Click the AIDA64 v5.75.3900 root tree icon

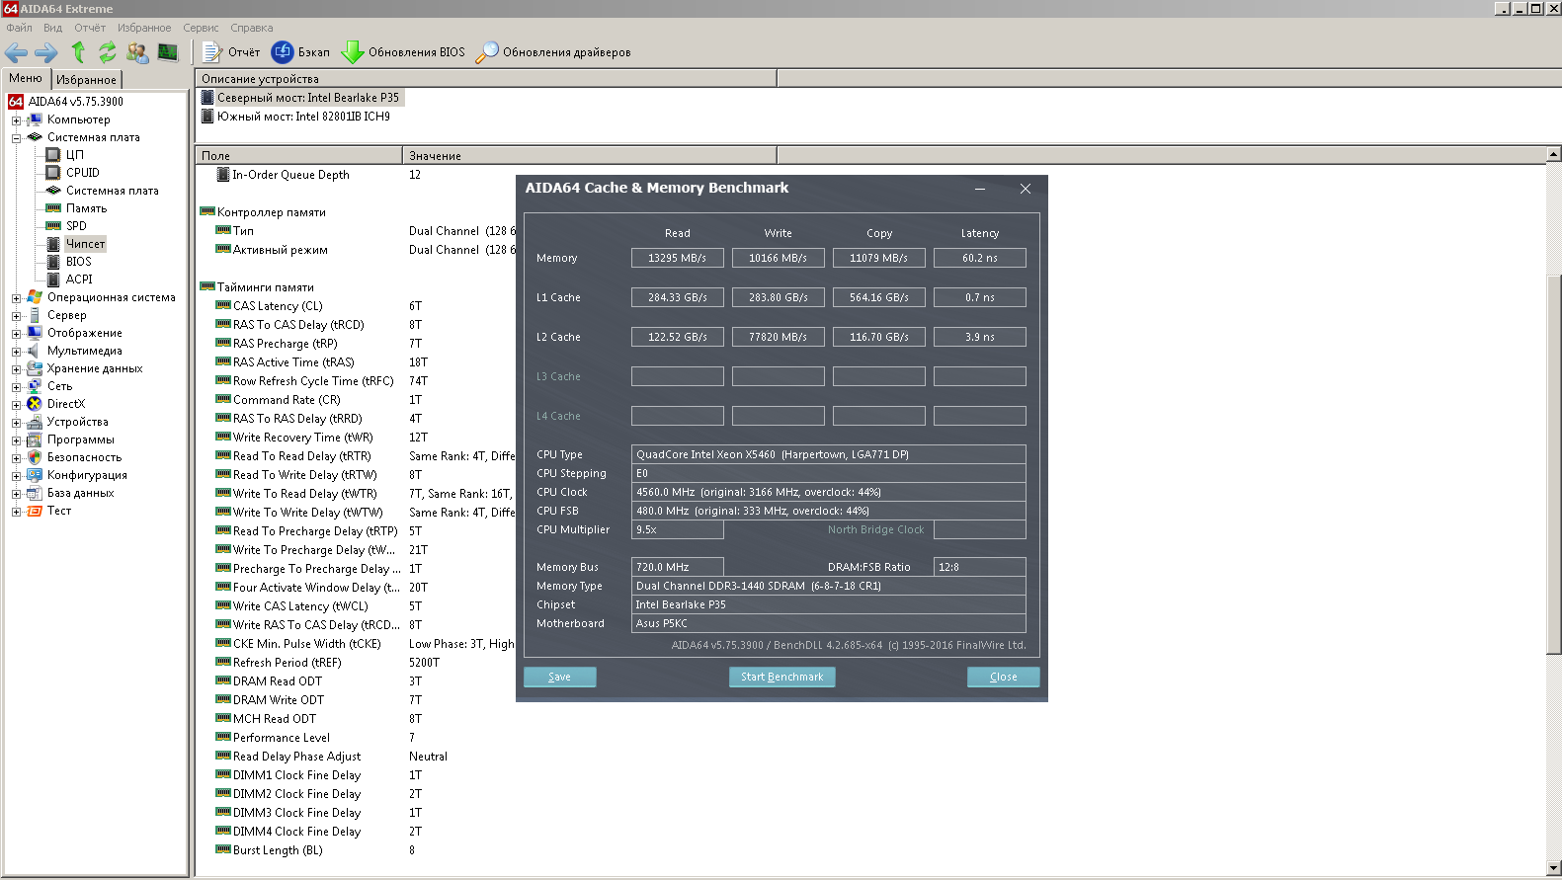tap(16, 102)
